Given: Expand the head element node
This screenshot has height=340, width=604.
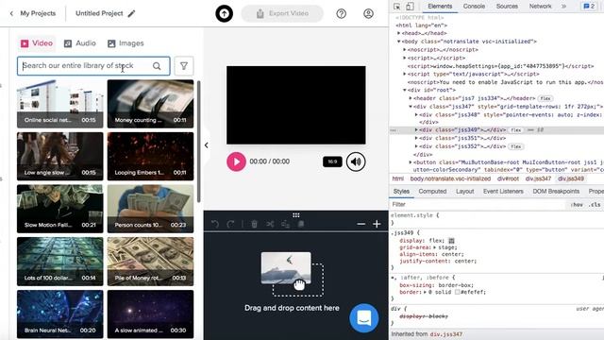Looking at the screenshot, I should (x=399, y=33).
